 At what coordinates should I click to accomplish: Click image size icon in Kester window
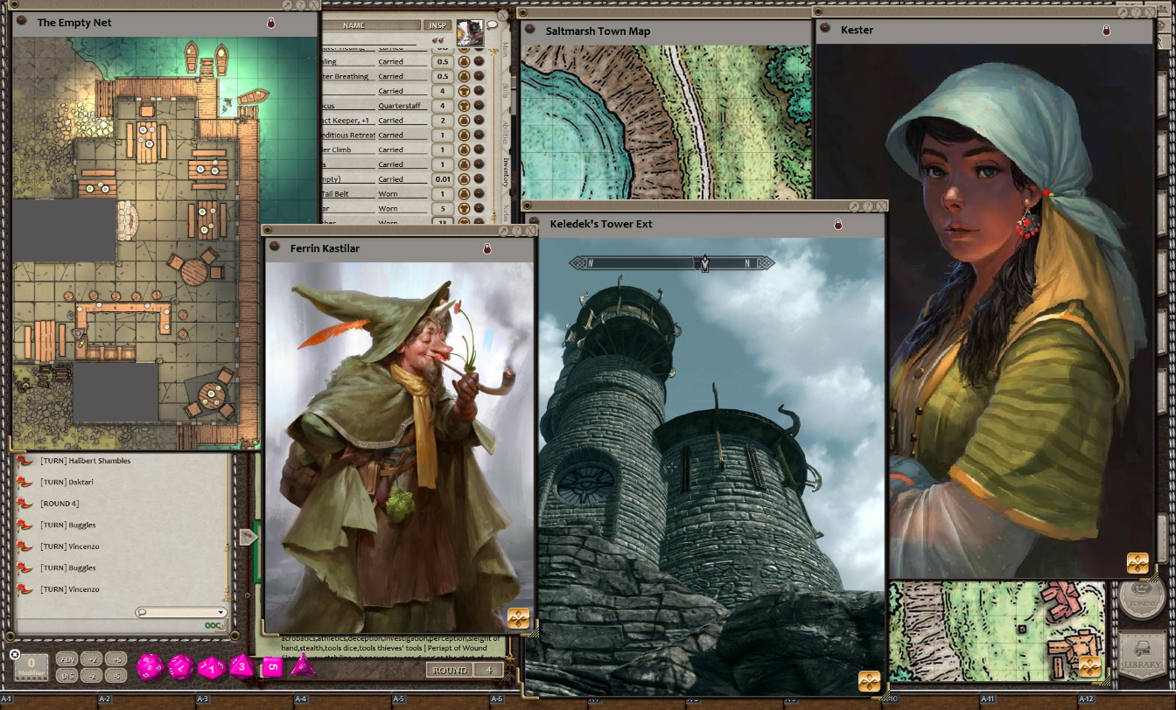(1137, 563)
